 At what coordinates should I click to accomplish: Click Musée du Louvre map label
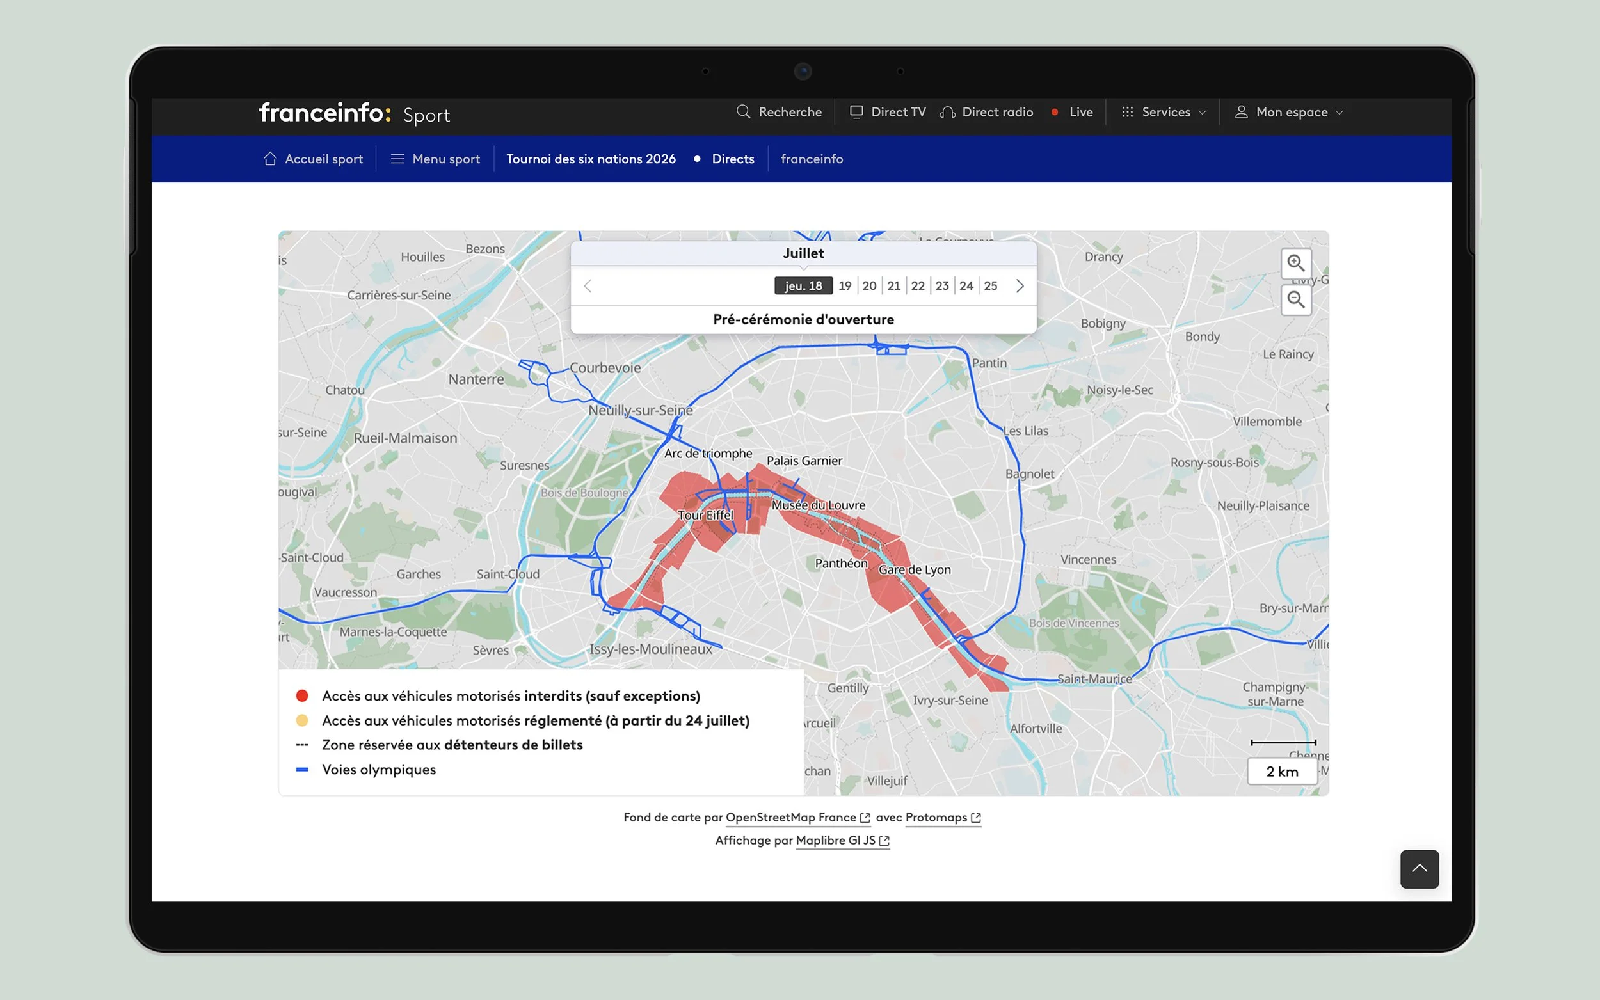click(818, 505)
